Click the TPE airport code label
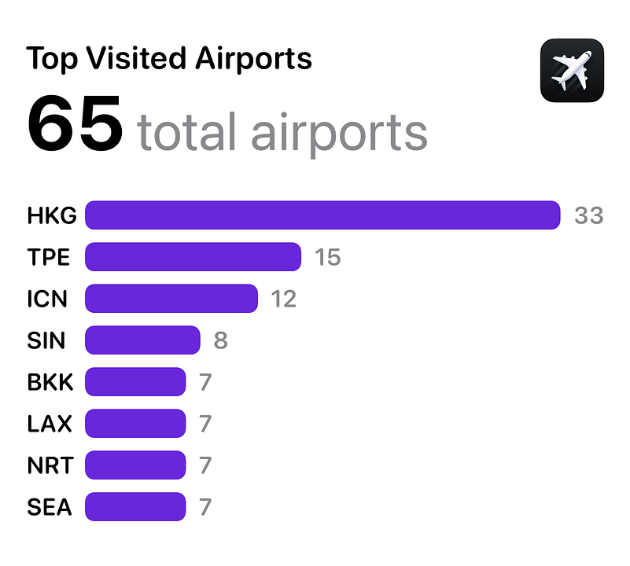The height and width of the screenshot is (566, 630). coord(49,257)
